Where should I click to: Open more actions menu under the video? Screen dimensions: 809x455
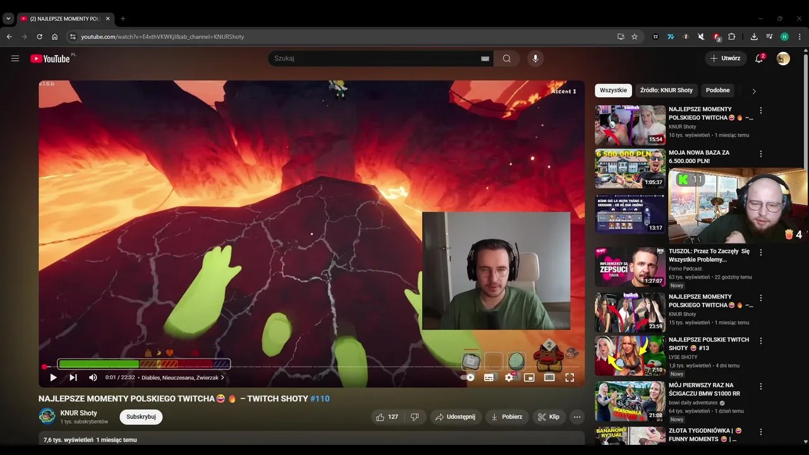(576, 417)
